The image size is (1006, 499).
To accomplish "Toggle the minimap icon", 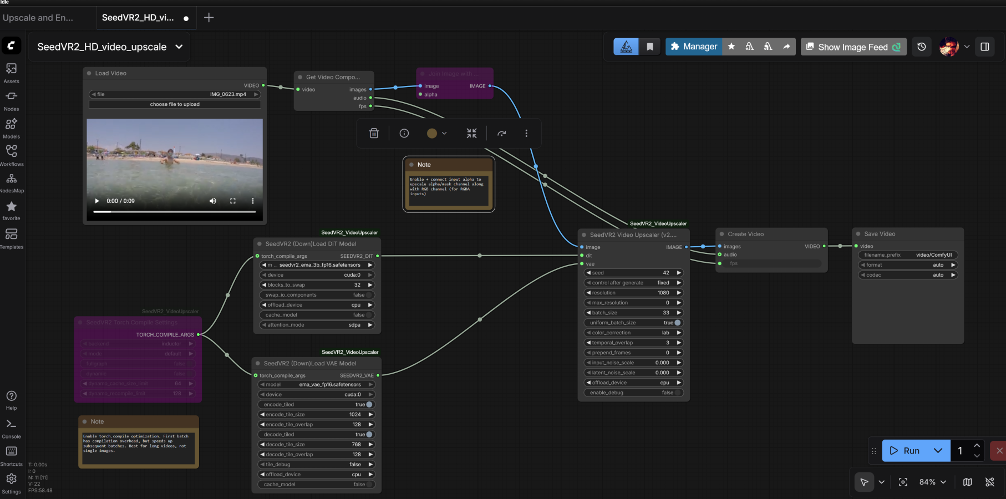I will pyautogui.click(x=967, y=482).
